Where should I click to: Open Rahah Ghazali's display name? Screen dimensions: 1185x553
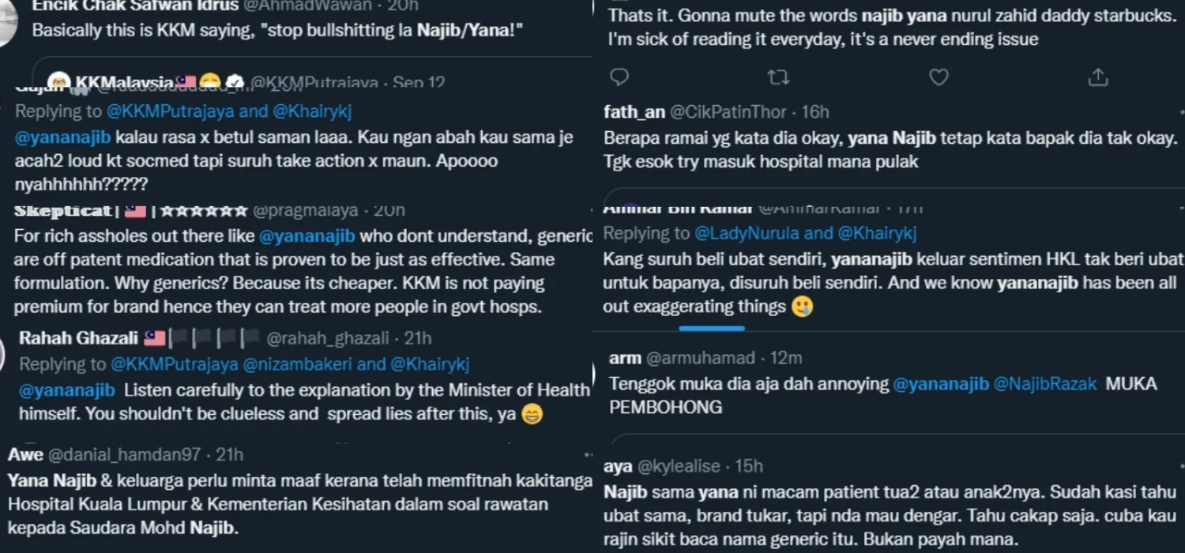tap(77, 338)
